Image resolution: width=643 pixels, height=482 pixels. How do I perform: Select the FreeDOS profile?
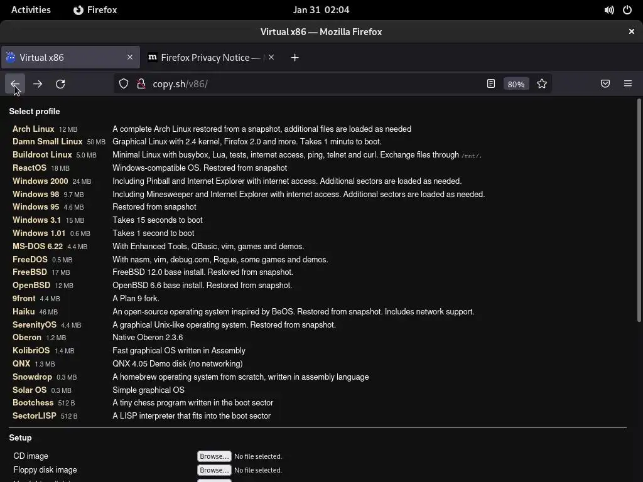coord(30,259)
